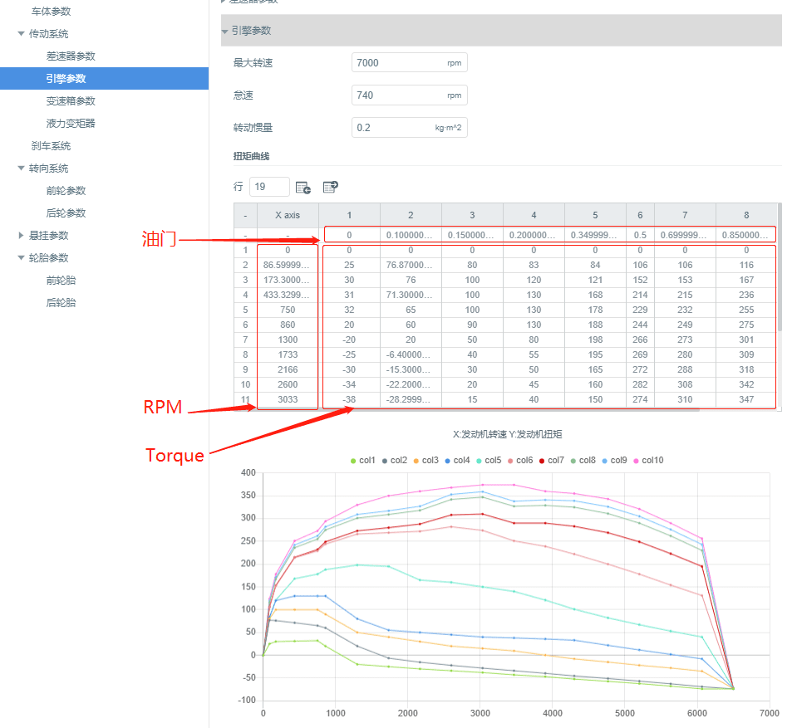Collapse the 传动系统 tree node
Screen dimensions: 792x728
[x=22, y=34]
